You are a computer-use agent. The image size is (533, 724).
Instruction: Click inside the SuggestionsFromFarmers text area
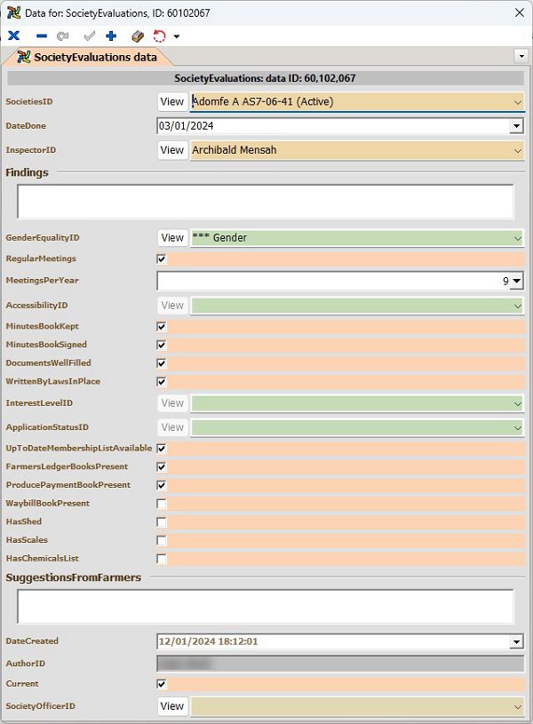(x=266, y=606)
